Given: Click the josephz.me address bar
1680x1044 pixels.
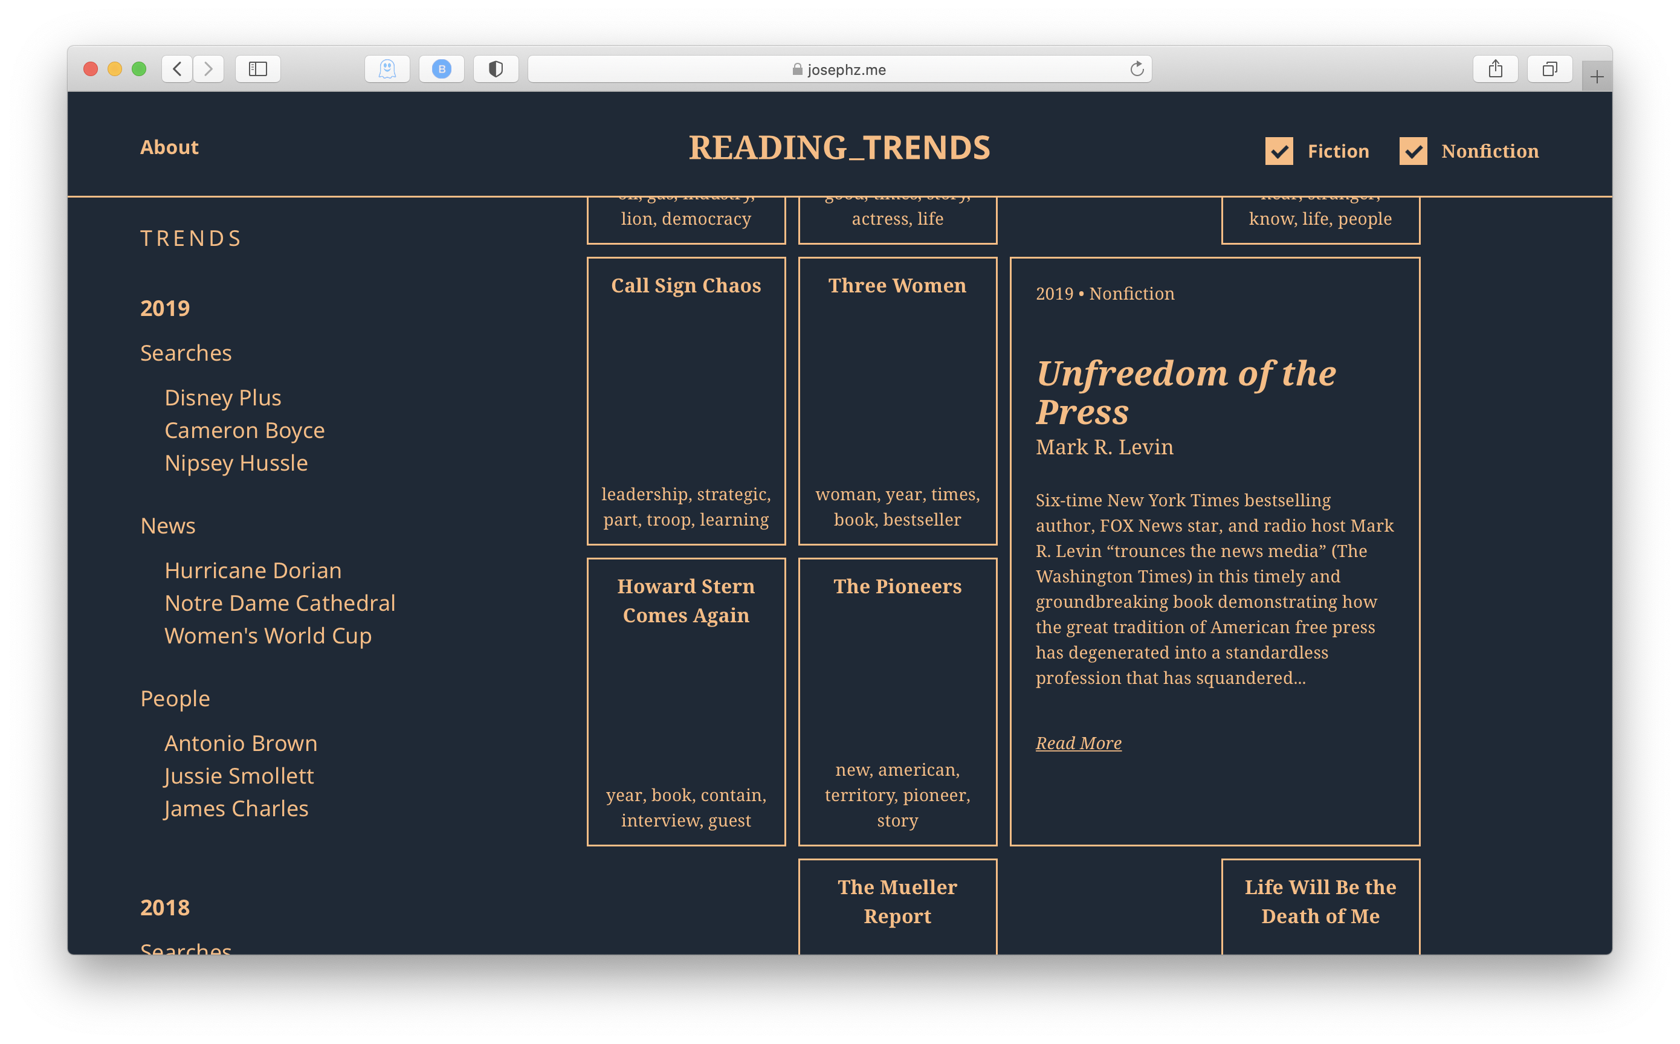Looking at the screenshot, I should pos(839,69).
